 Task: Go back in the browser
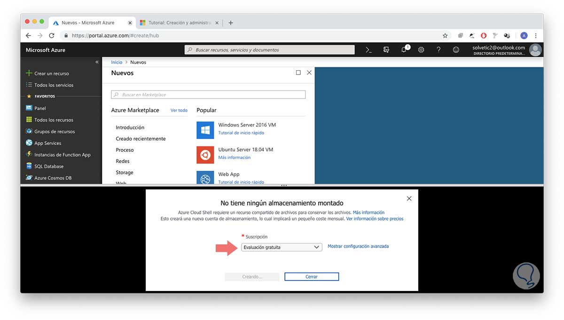28,36
